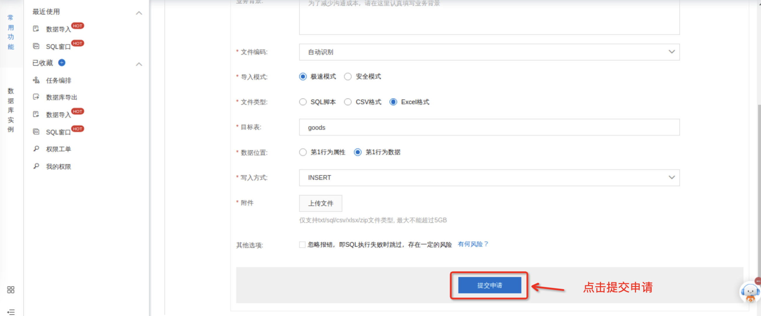
Task: Switch to 常用功能 side tab
Action: point(10,32)
